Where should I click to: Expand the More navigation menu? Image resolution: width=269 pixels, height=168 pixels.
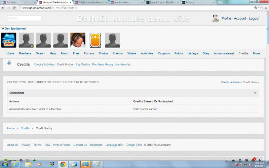[x=256, y=53]
